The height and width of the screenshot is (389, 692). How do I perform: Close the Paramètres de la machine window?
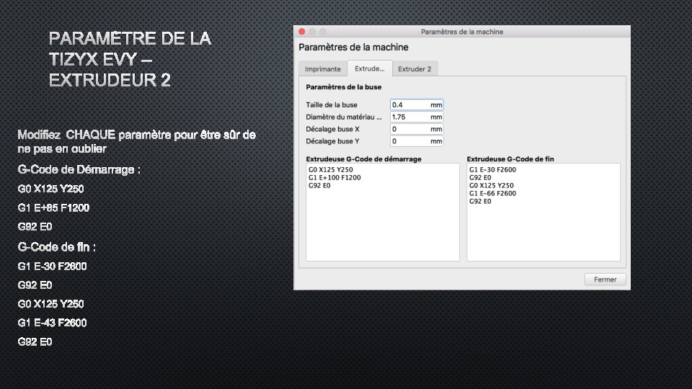tap(302, 31)
